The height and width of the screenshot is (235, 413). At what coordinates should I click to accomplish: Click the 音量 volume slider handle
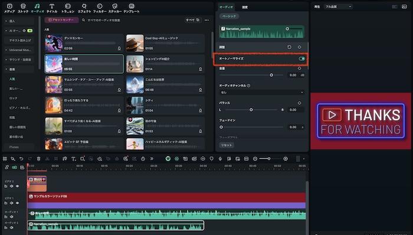[271, 75]
